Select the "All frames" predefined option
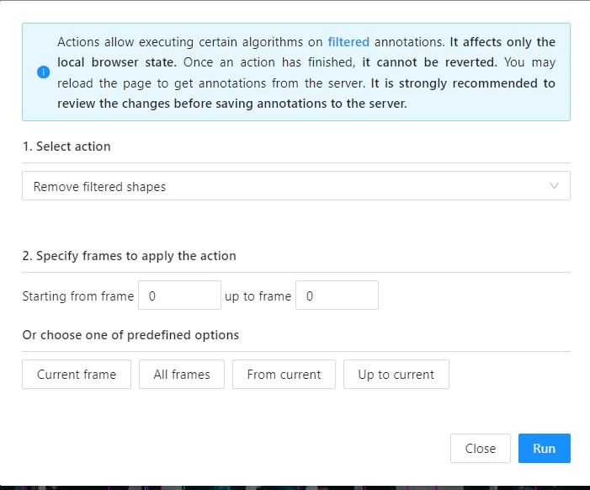The width and height of the screenshot is (590, 490). (182, 375)
